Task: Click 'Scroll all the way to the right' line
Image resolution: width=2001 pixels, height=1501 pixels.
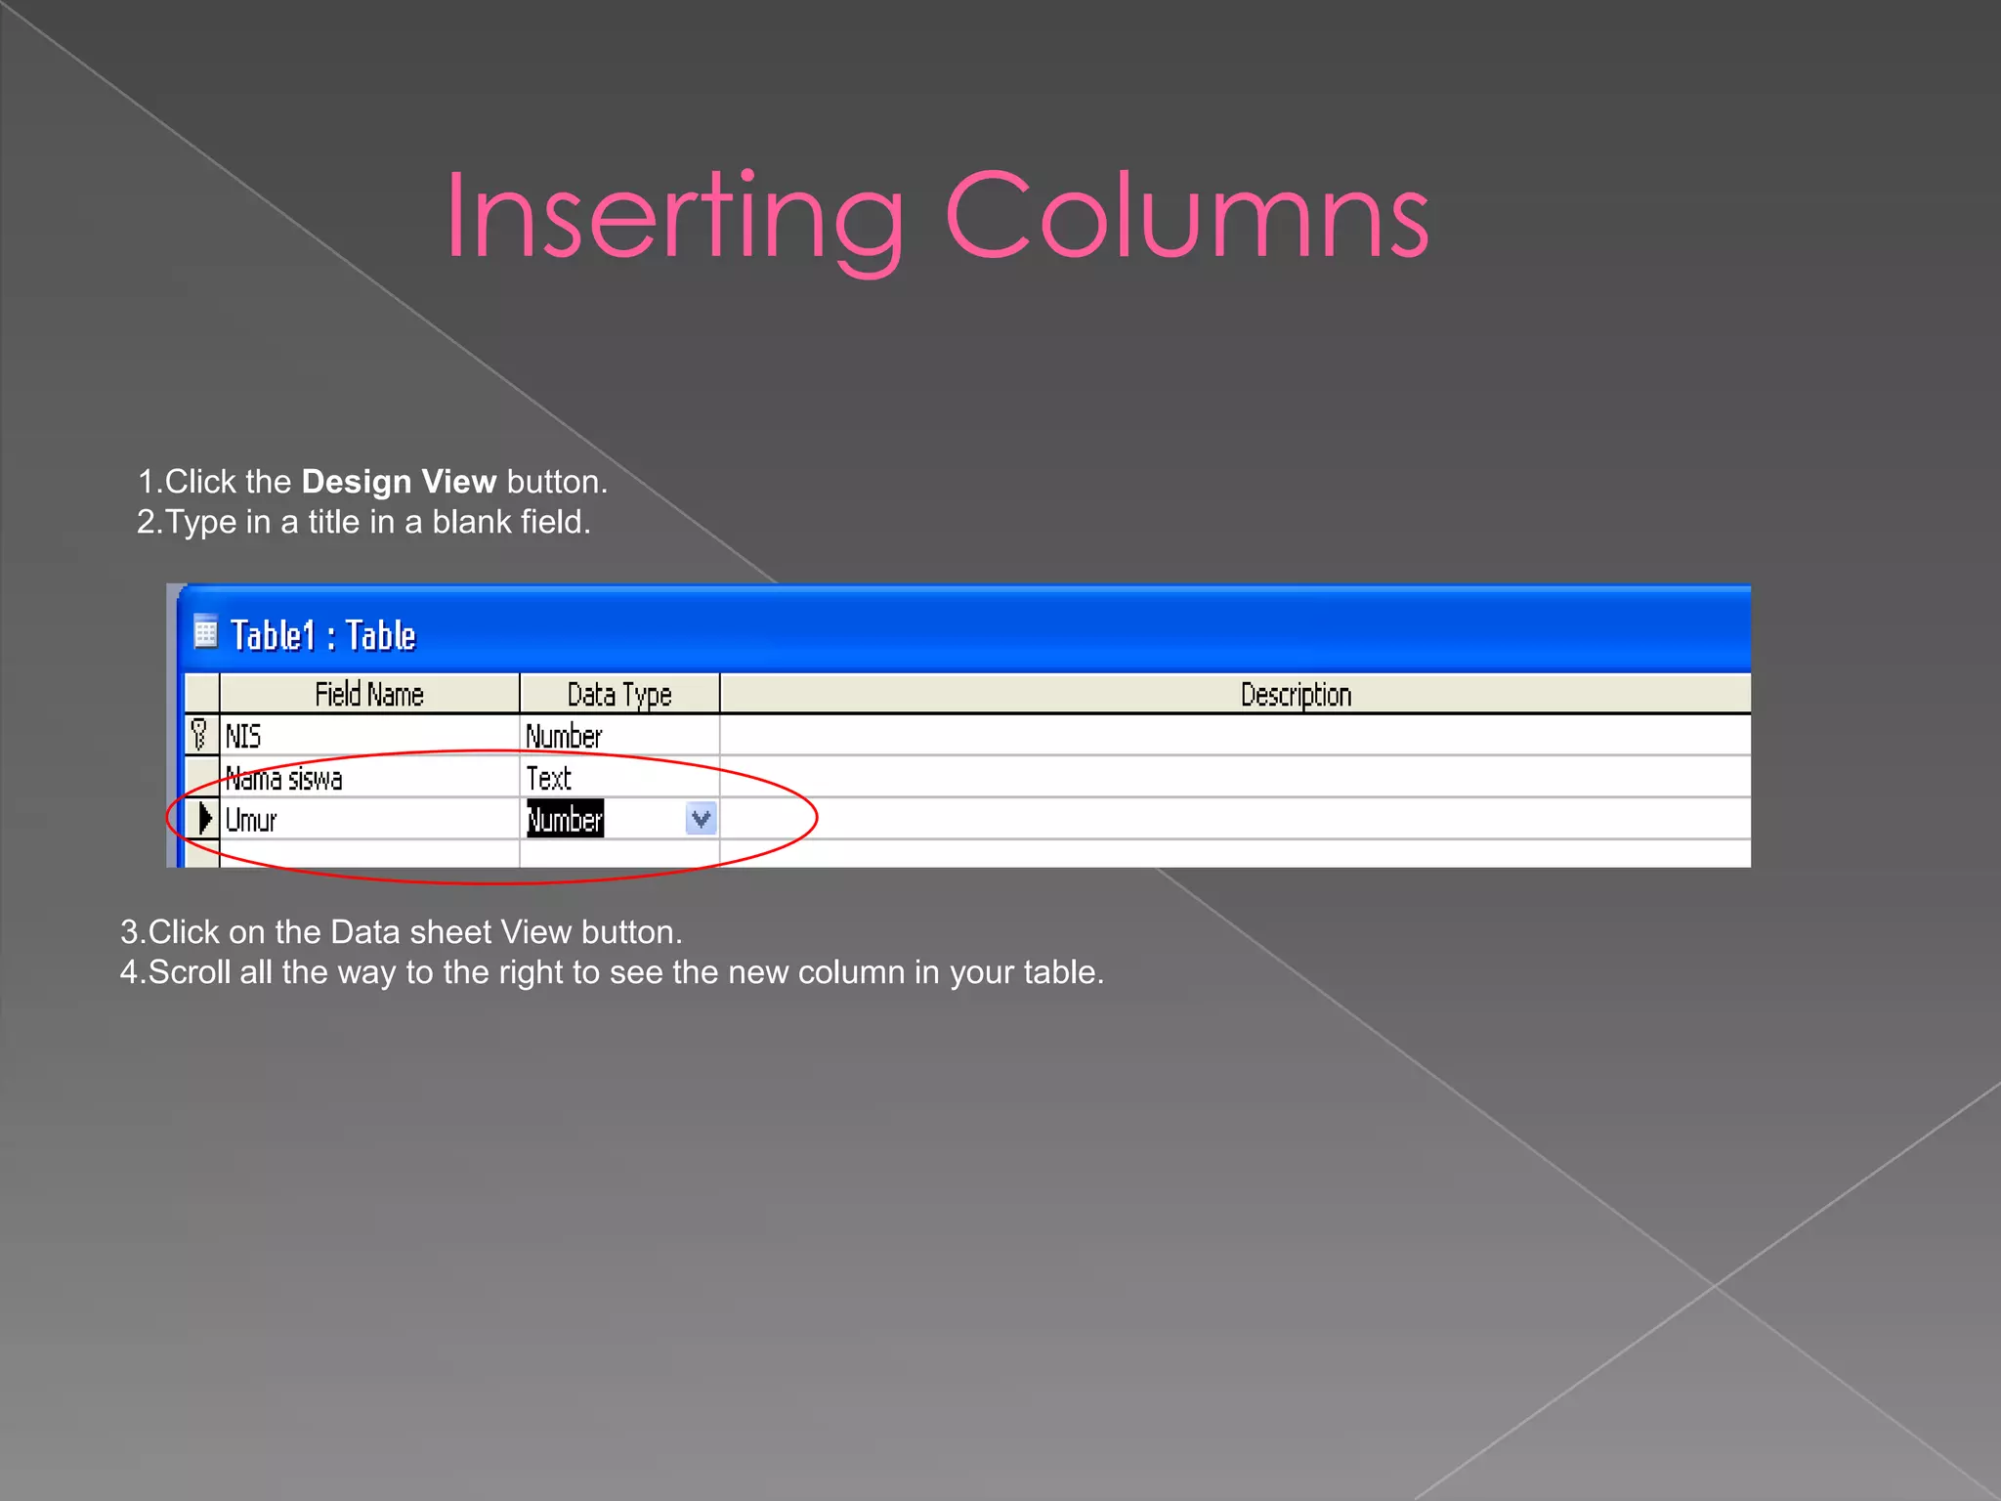Action: coord(612,972)
